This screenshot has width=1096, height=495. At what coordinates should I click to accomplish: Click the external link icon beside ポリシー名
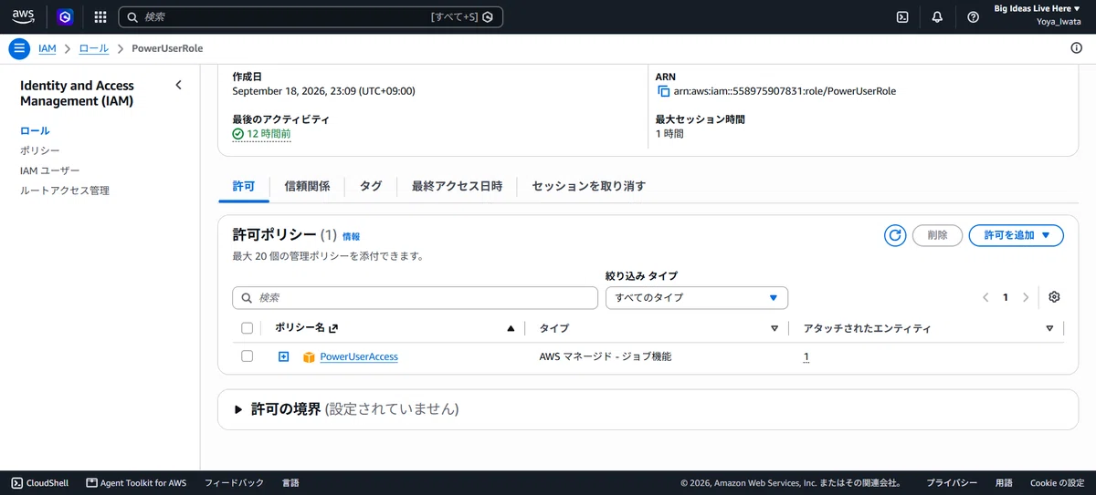tap(333, 328)
